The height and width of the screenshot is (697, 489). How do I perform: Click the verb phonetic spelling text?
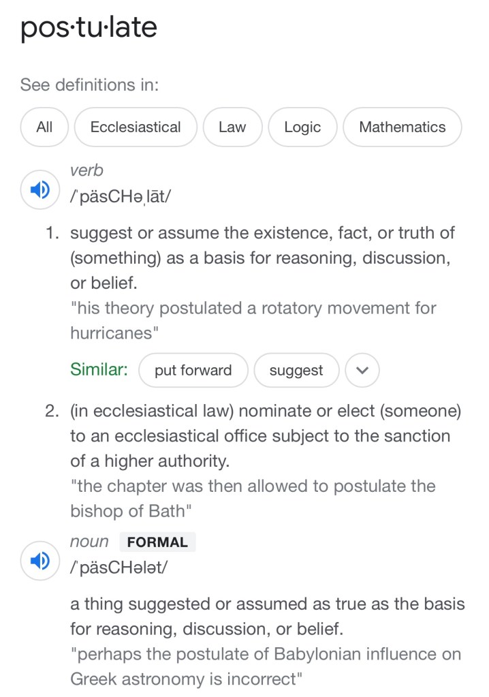121,196
